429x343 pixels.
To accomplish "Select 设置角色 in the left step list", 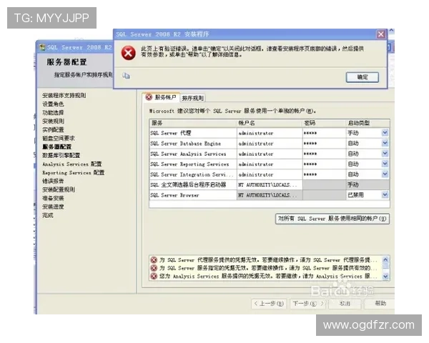I will tap(53, 104).
